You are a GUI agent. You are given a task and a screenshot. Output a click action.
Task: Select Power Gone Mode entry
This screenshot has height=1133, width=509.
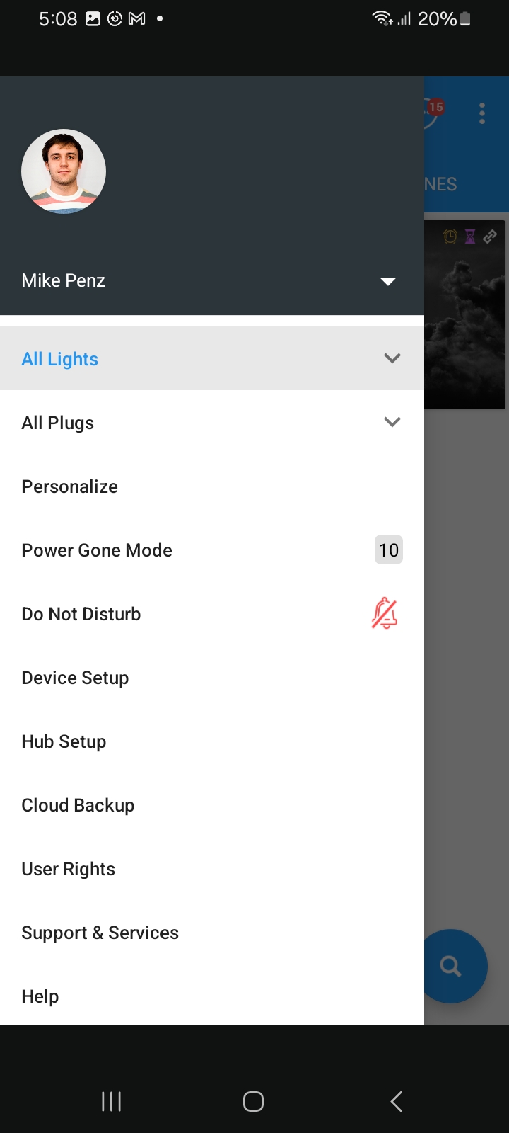point(97,550)
